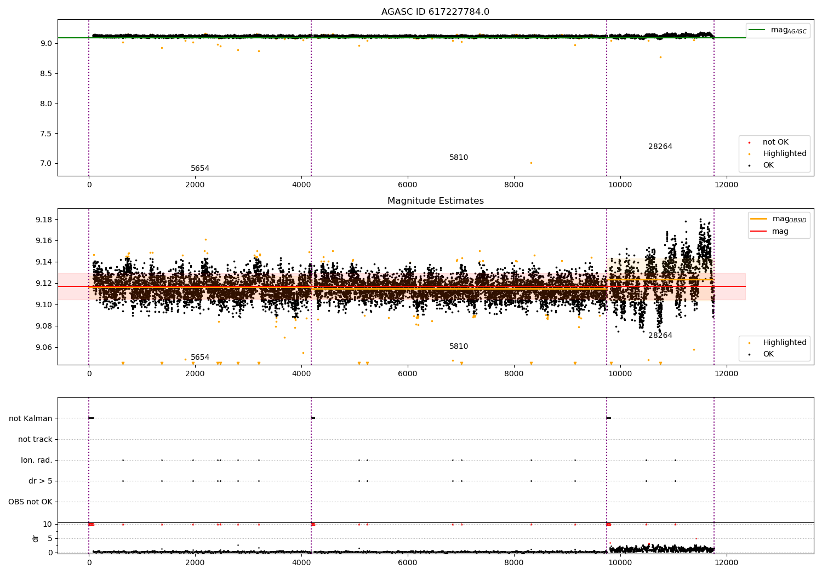Image resolution: width=822 pixels, height=575 pixels.
Task: Click obsid label 28264 in top panel
Action: [x=660, y=147]
